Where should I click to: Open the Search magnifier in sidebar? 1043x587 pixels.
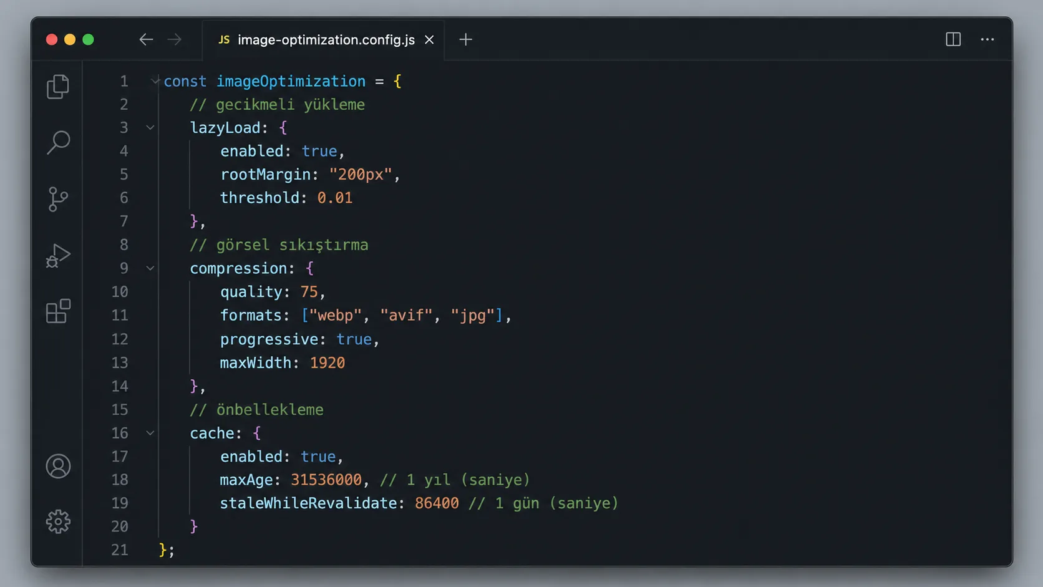coord(58,143)
